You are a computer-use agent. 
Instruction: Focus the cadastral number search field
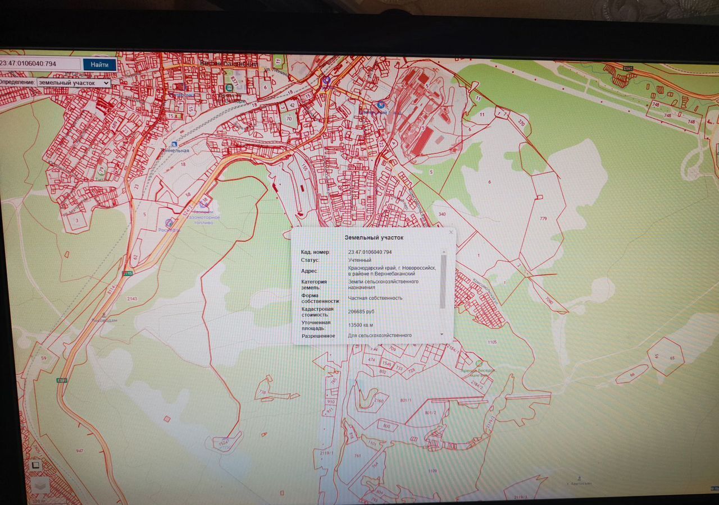(x=40, y=64)
